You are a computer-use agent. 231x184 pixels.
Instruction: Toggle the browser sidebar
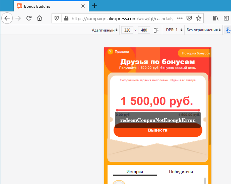click(x=226, y=18)
